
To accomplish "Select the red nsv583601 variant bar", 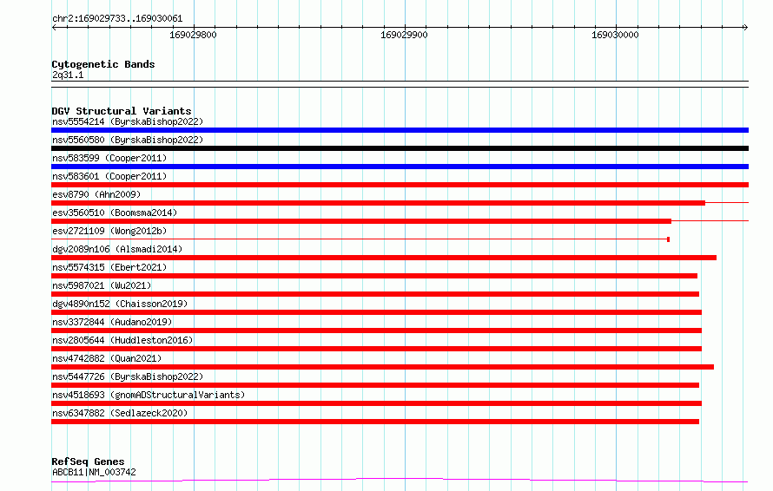I will [x=400, y=185].
